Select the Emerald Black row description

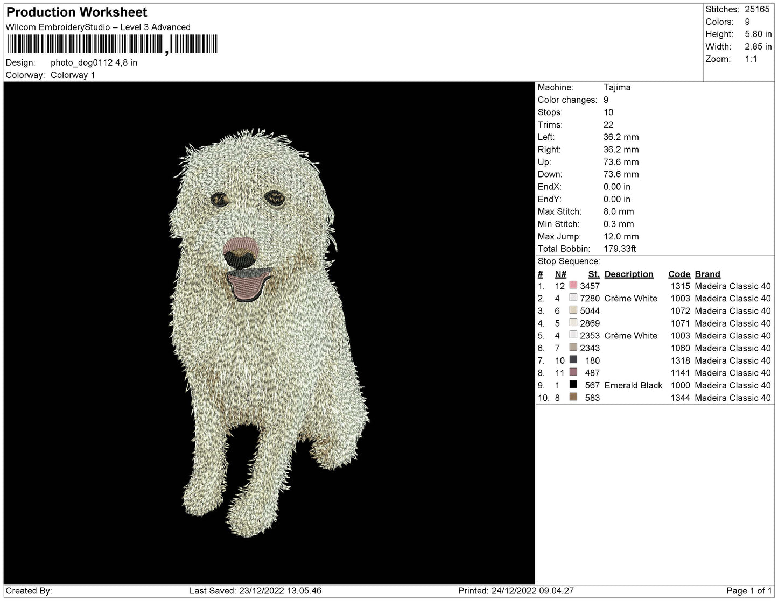[x=633, y=385]
